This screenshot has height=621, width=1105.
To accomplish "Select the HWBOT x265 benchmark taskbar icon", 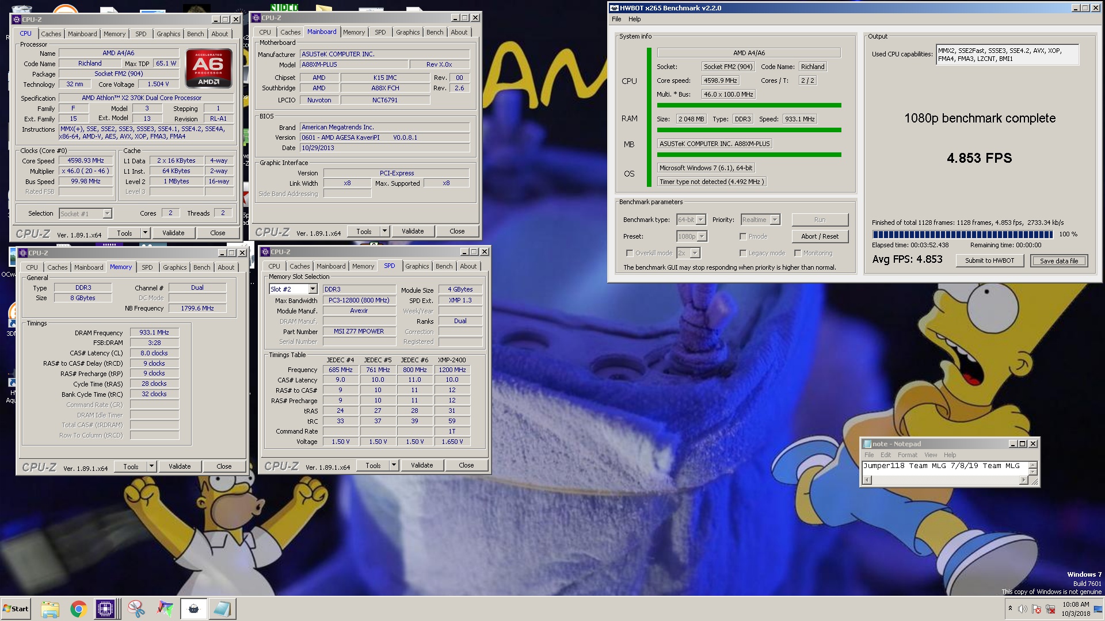I will coord(194,609).
